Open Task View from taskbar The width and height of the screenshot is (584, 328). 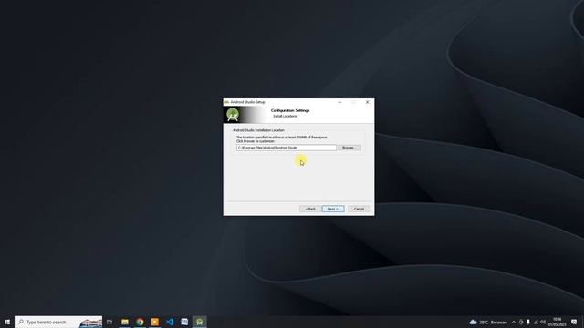click(109, 322)
